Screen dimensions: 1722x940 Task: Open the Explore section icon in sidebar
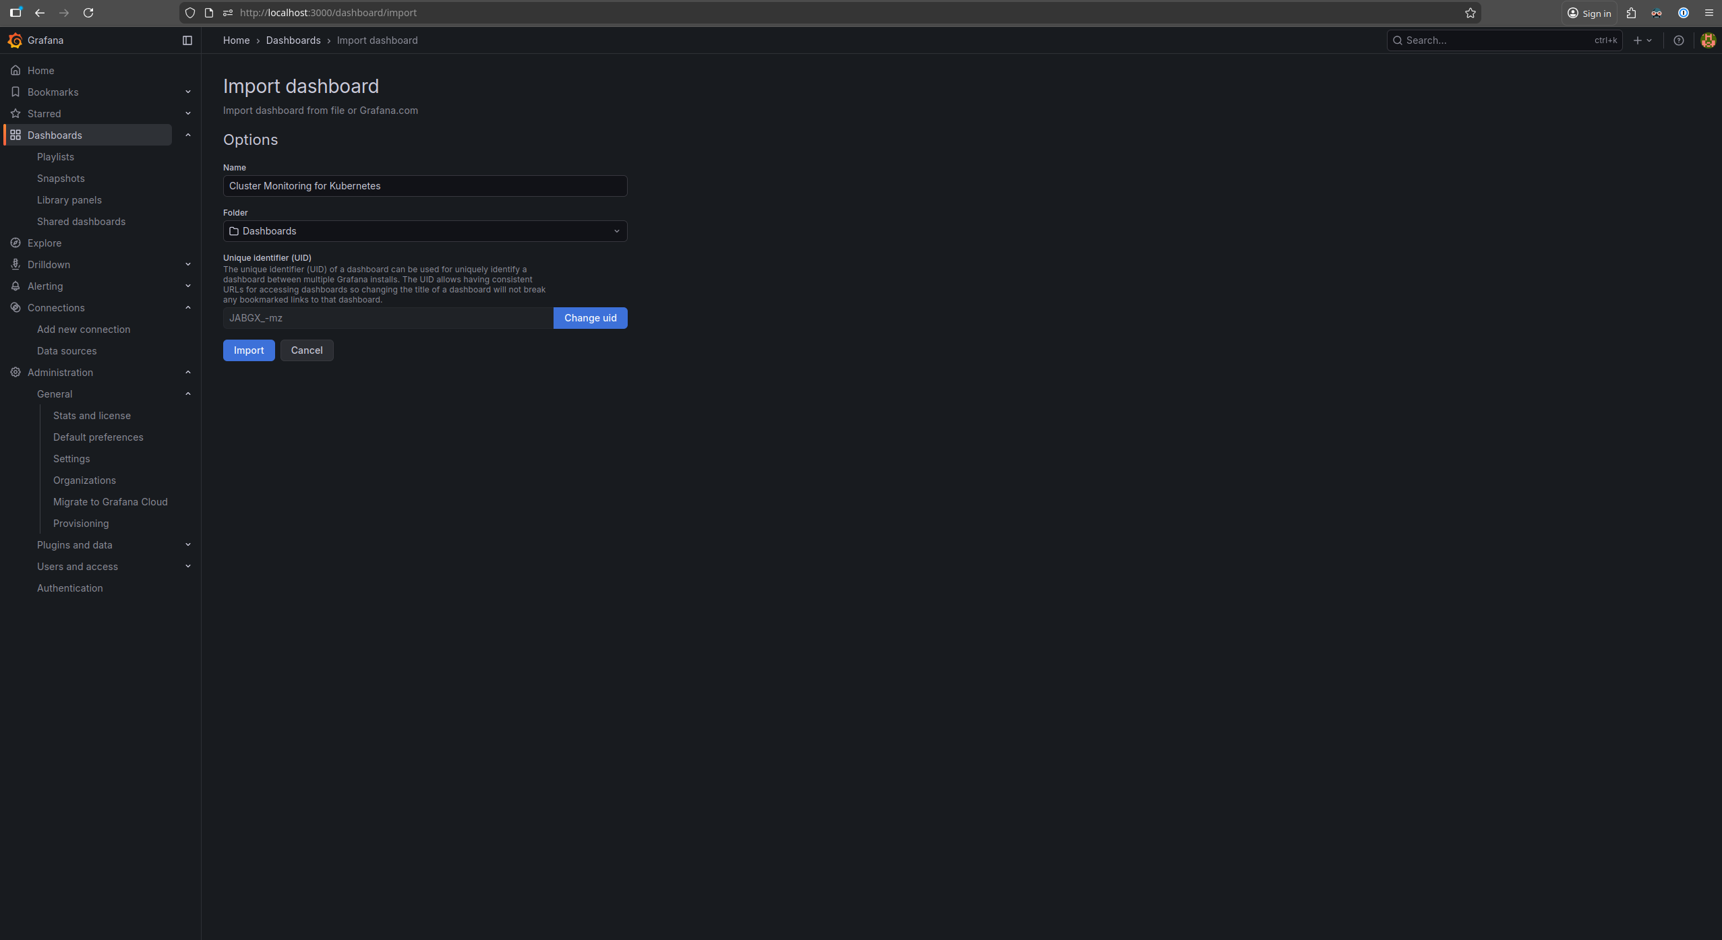click(x=16, y=243)
